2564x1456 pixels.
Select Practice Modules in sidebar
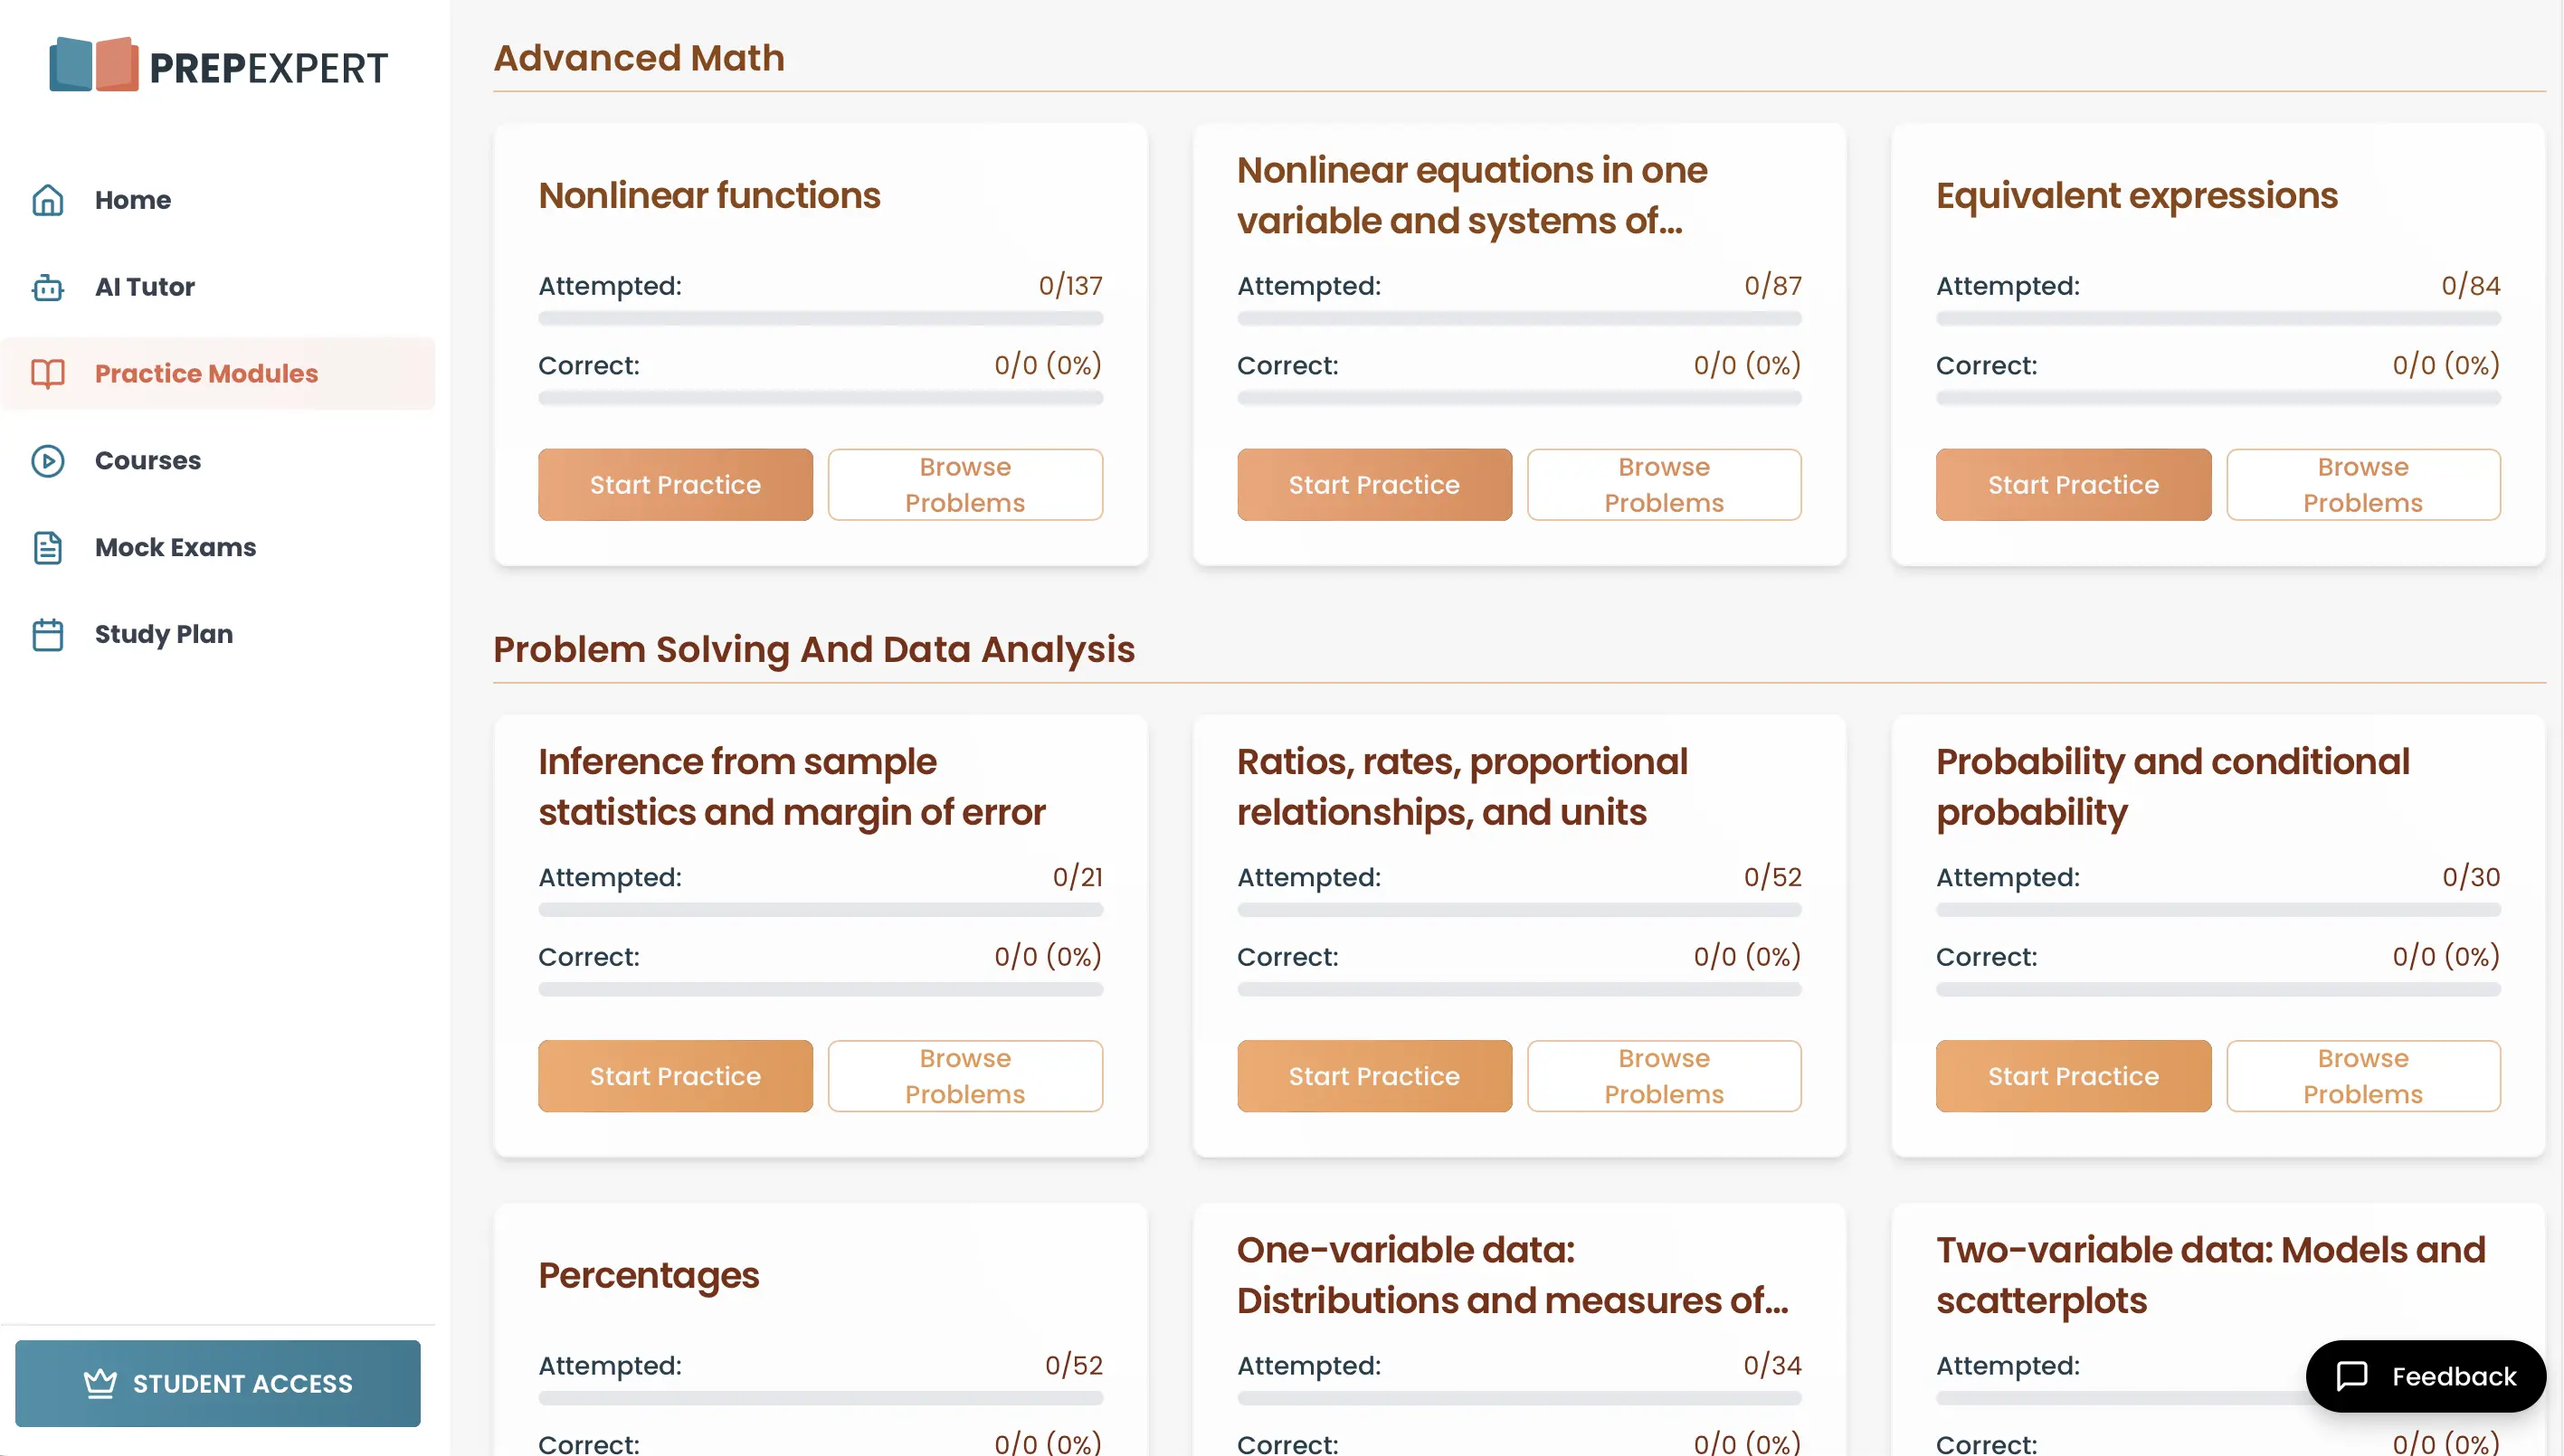(218, 374)
